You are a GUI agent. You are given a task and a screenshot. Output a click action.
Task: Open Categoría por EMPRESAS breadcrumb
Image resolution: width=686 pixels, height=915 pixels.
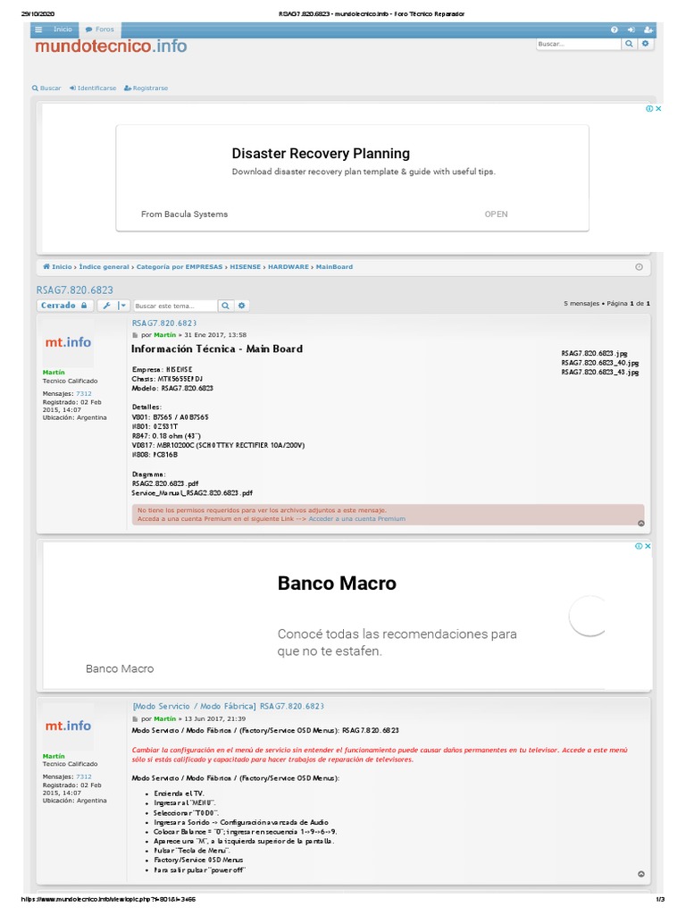180,266
